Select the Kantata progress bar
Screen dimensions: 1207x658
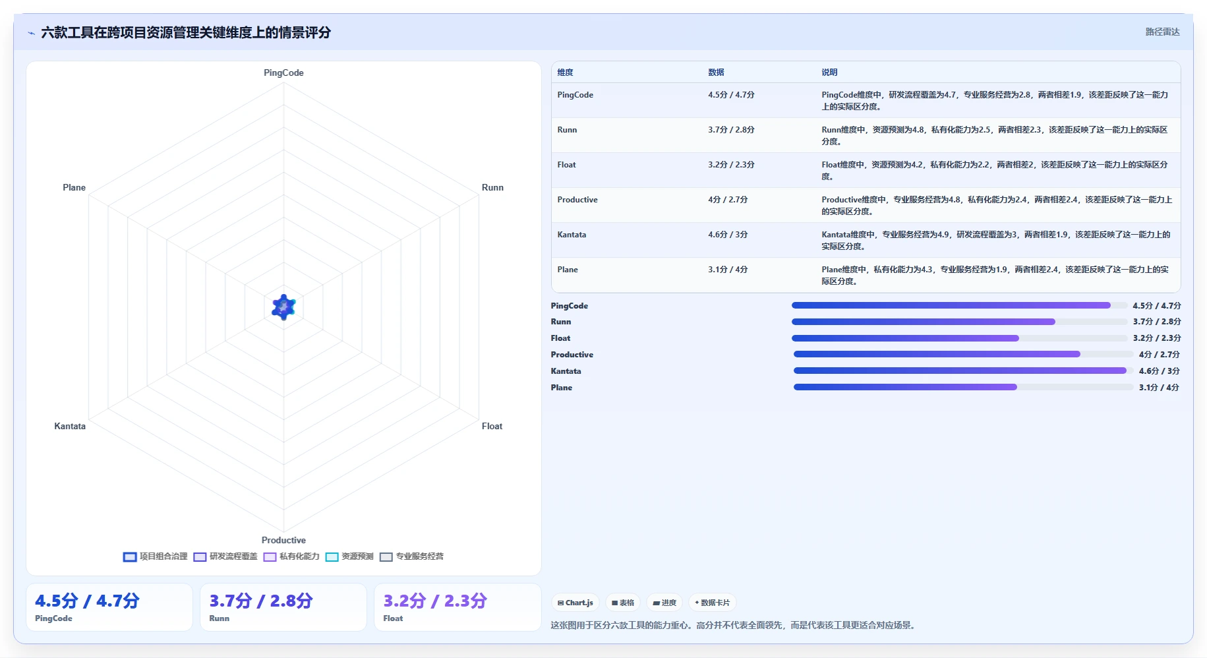[x=963, y=371]
